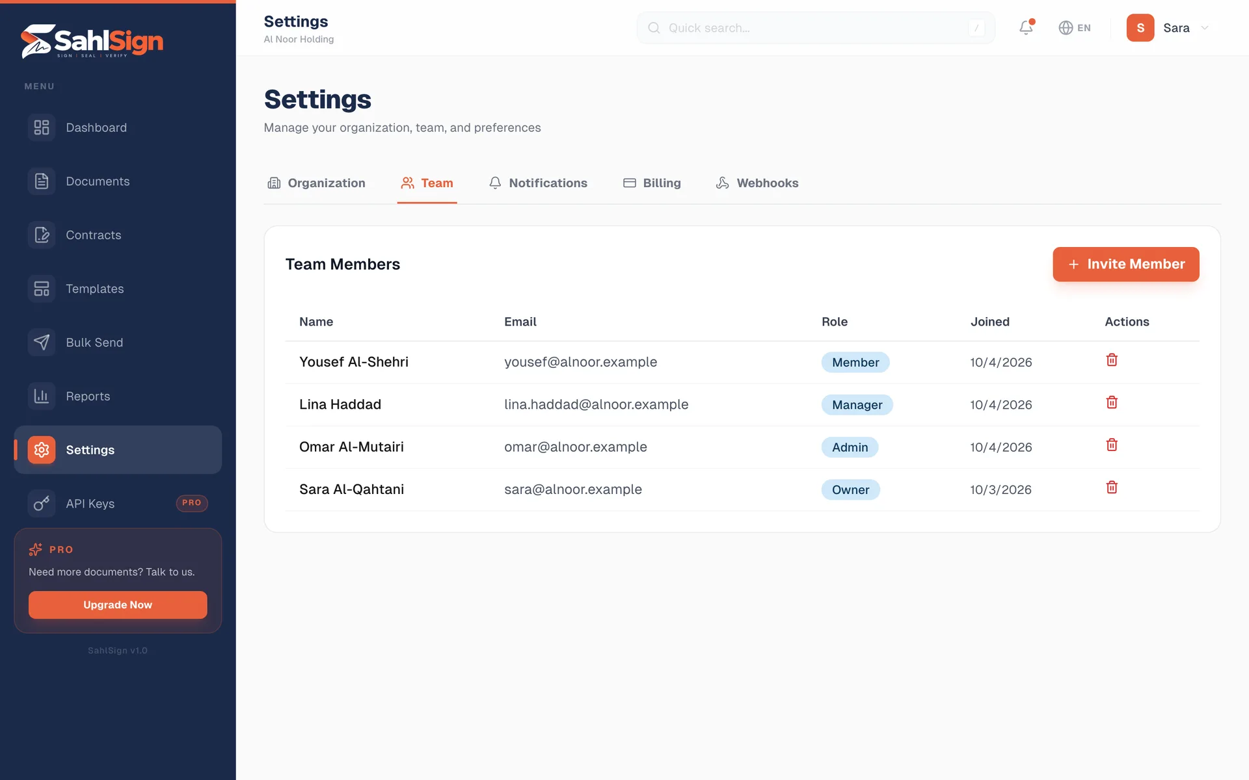Click the joined date 10/3/2026
Screen dimensions: 1249x780
click(1001, 489)
